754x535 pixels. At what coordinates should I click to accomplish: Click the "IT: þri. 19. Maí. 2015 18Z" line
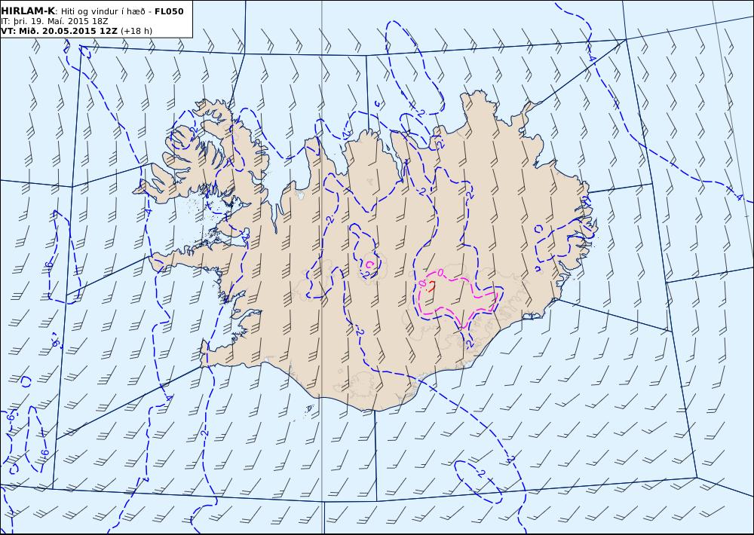click(x=54, y=22)
